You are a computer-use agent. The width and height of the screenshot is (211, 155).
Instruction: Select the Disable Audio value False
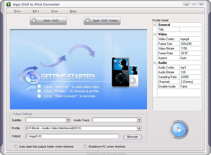[x=190, y=86]
